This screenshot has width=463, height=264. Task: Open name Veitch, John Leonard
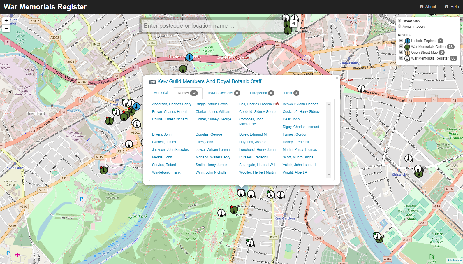[x=299, y=165]
